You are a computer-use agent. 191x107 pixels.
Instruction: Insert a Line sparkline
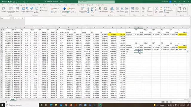[x=118, y=10]
